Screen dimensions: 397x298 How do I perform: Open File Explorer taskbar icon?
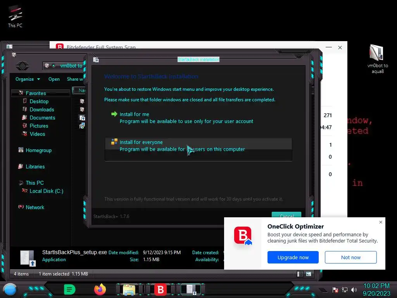[129, 289]
